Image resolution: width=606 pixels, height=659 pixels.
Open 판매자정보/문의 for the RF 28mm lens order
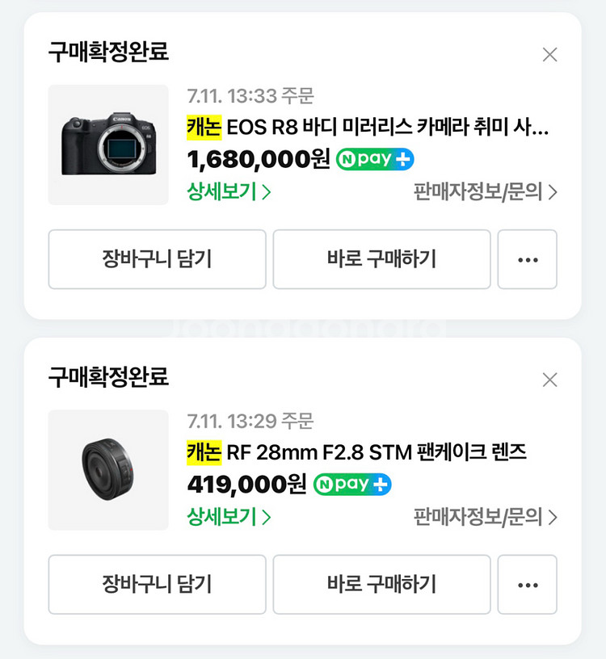coord(485,517)
